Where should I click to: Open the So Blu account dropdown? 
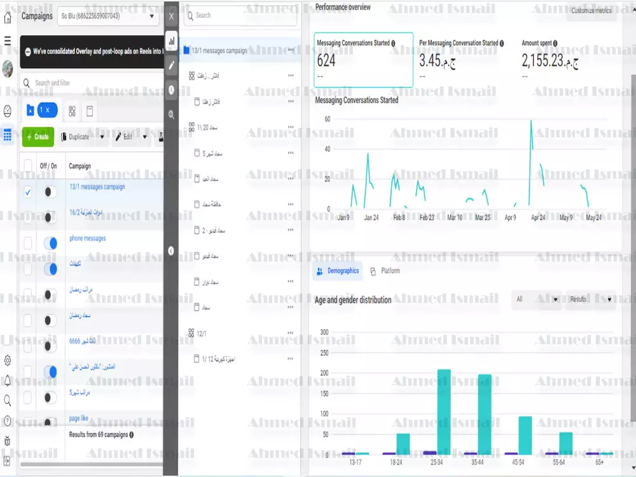pyautogui.click(x=107, y=17)
